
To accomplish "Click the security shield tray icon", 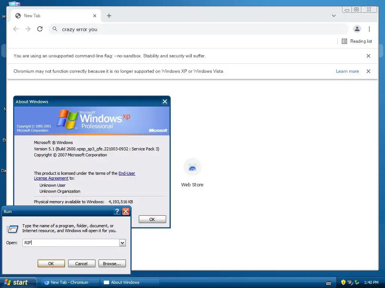I will point(343,282).
